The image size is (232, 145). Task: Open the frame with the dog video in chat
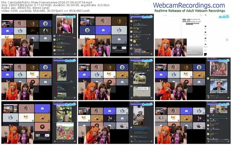click(x=116, y=122)
